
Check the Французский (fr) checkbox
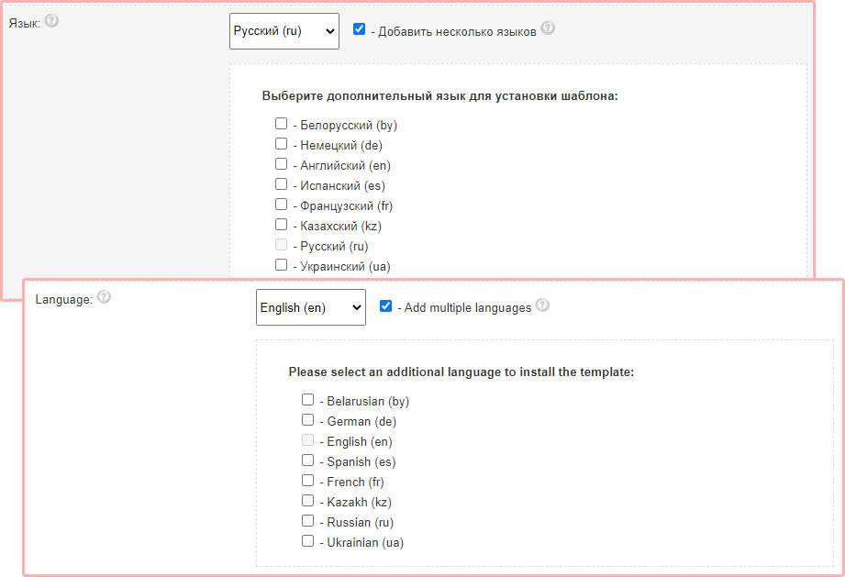(282, 205)
